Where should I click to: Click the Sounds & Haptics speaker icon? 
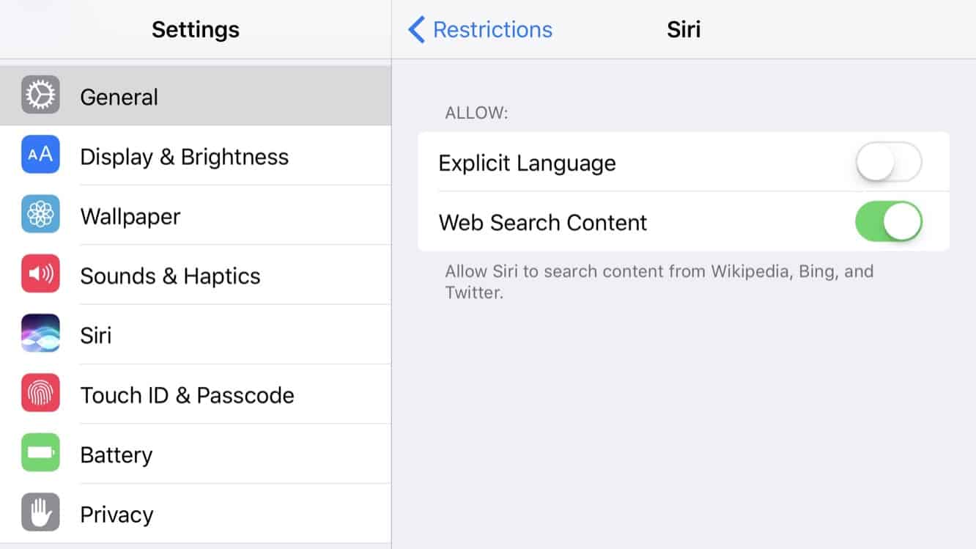click(40, 274)
